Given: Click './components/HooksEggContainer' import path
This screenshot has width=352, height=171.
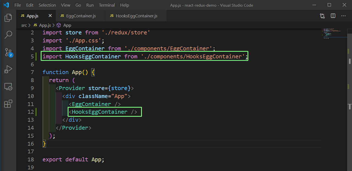Looking at the screenshot, I should click(193, 56).
